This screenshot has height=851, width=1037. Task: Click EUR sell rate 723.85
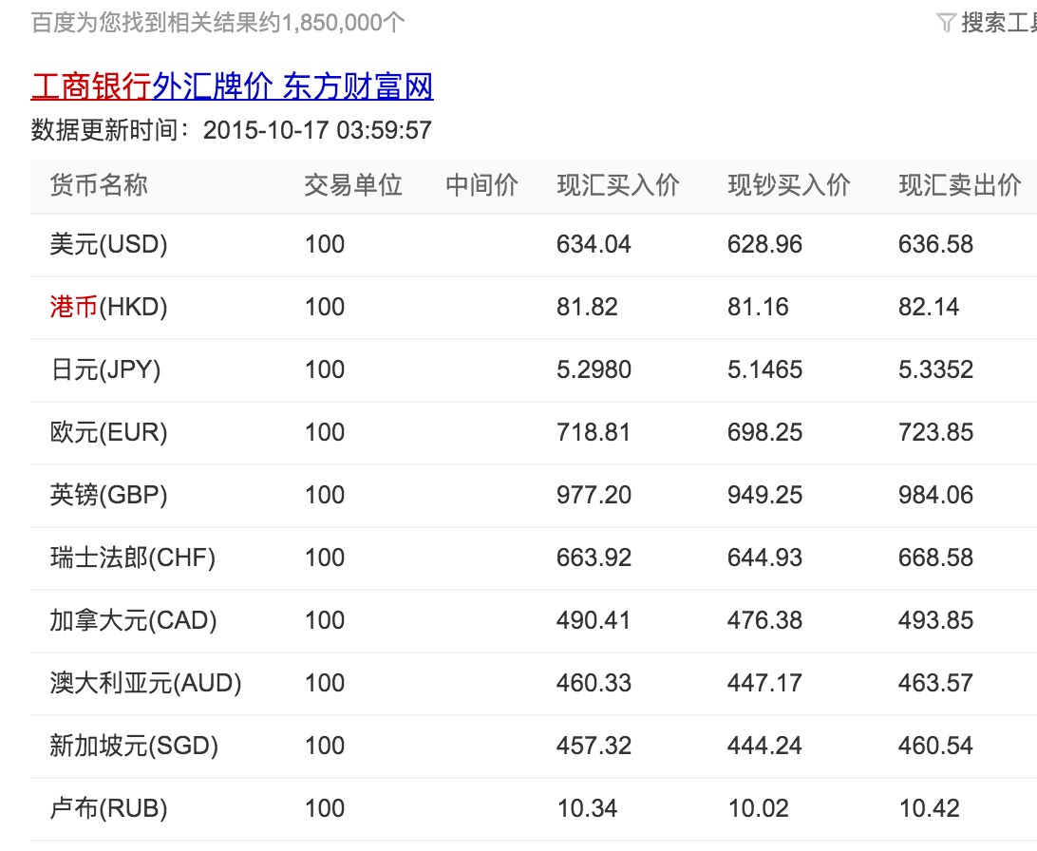tap(935, 433)
